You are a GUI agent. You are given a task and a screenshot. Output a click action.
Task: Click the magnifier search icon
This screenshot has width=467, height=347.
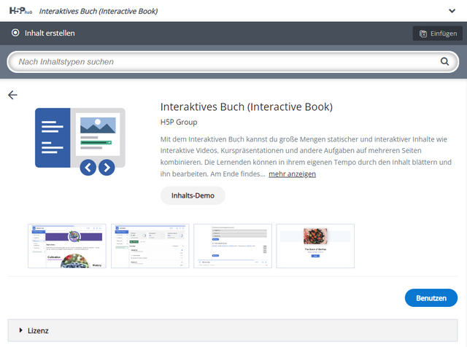pos(444,62)
